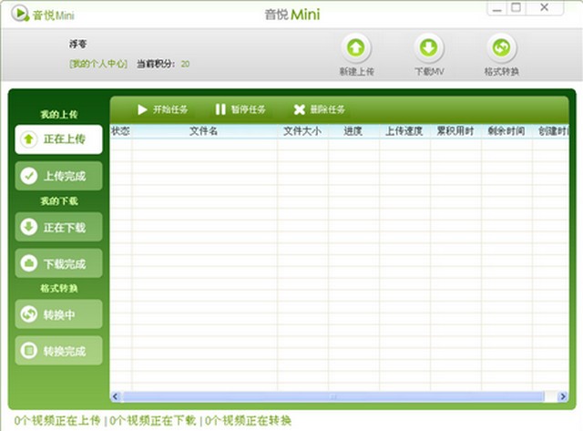Click the 音悦Mini logo icon in title bar

pos(18,14)
